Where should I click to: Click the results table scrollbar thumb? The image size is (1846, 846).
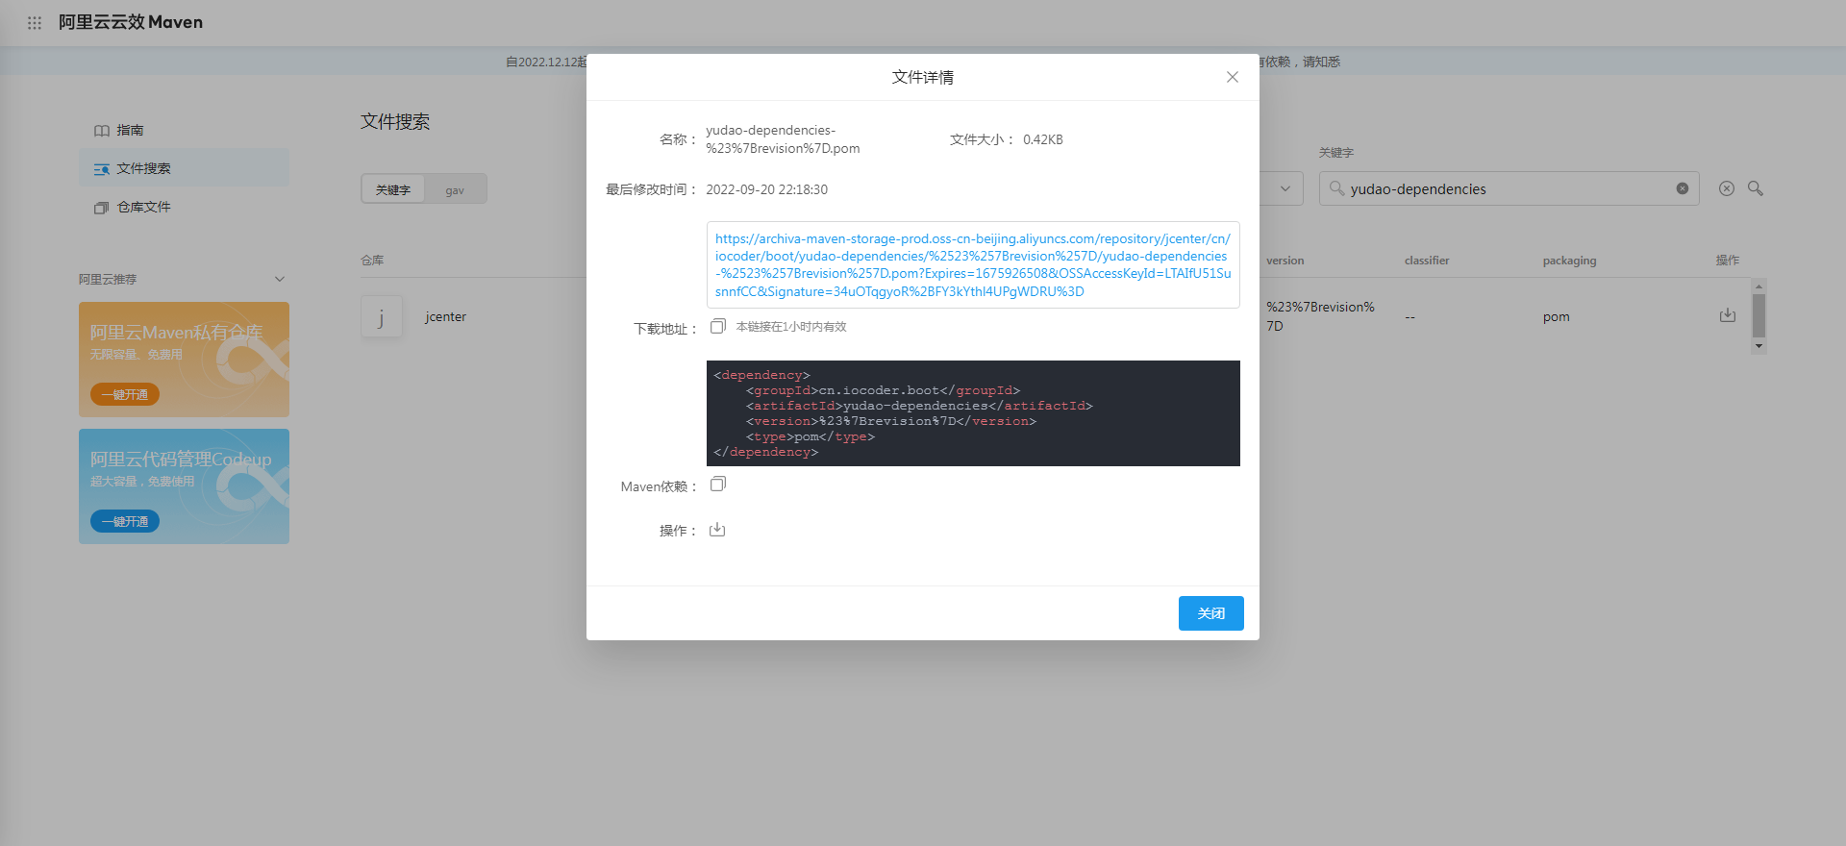pos(1759,315)
